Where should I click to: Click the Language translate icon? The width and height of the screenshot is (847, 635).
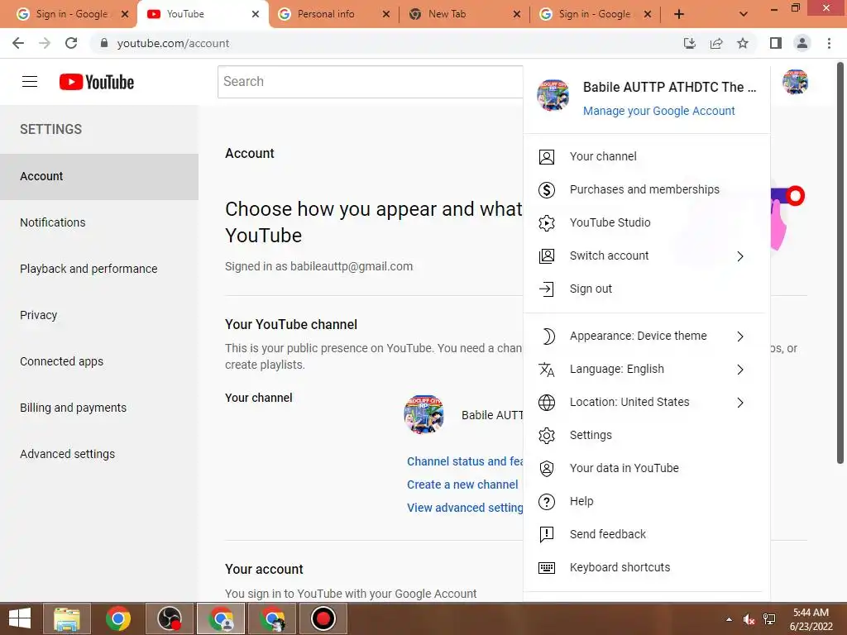[547, 370]
